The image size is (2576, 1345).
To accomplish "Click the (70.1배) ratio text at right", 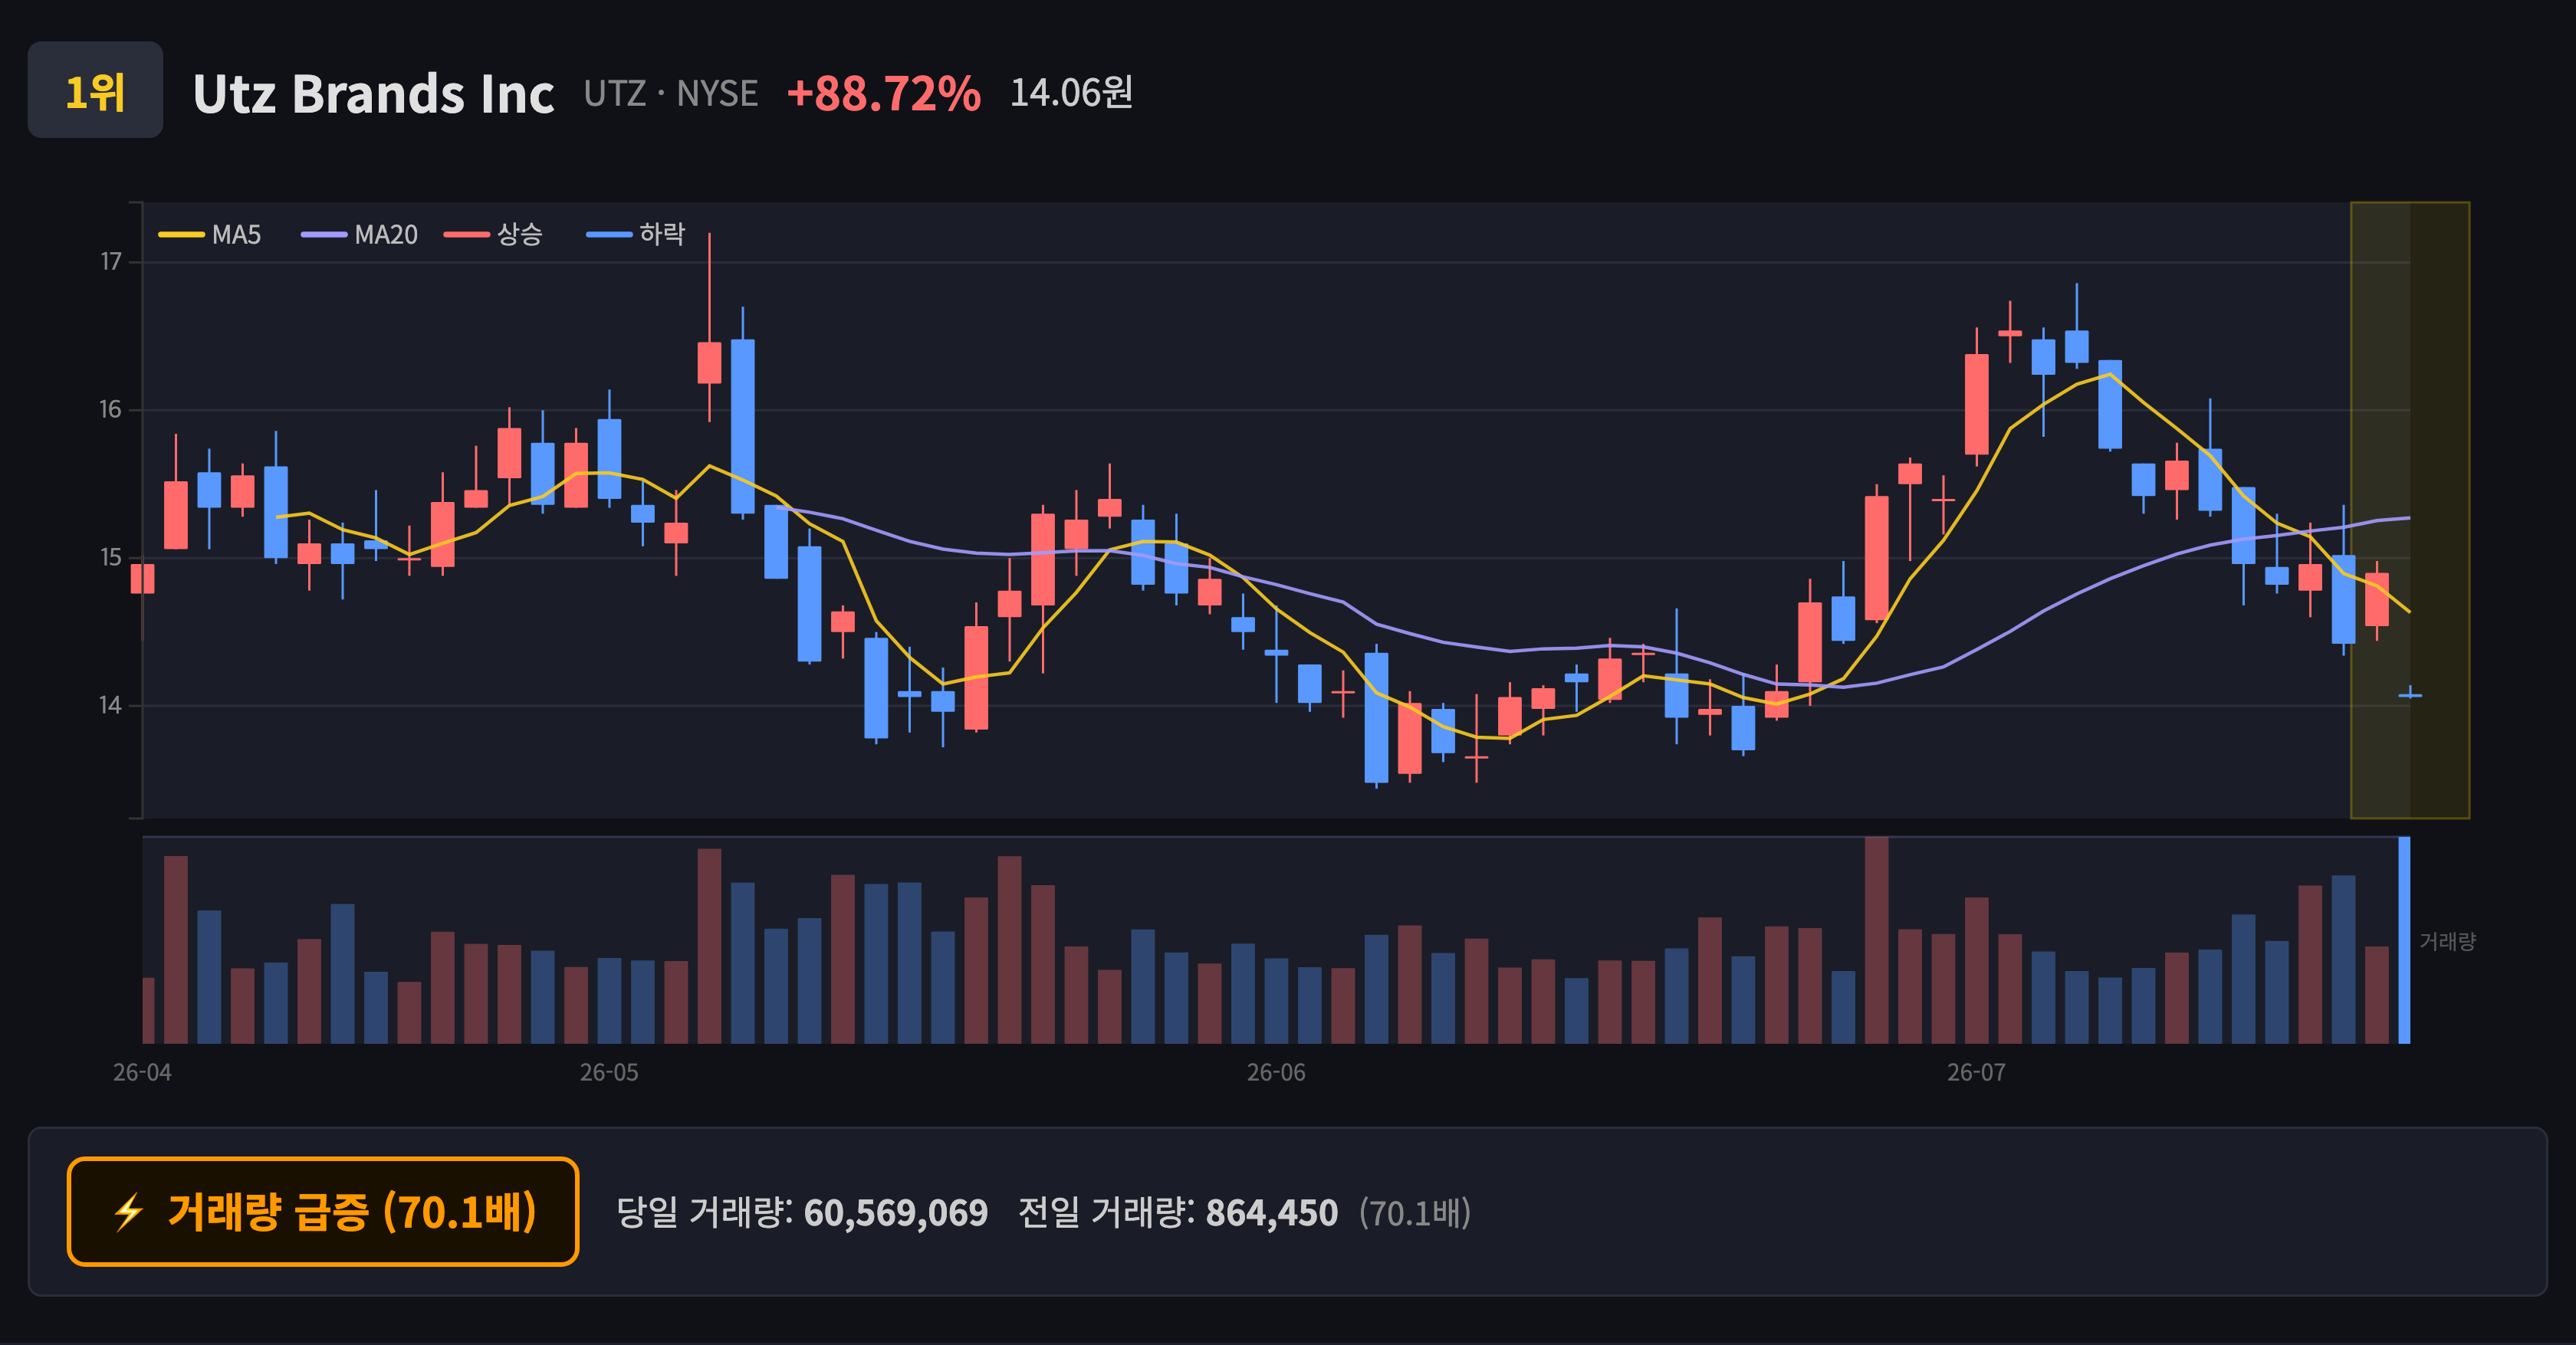I will tap(1414, 1212).
